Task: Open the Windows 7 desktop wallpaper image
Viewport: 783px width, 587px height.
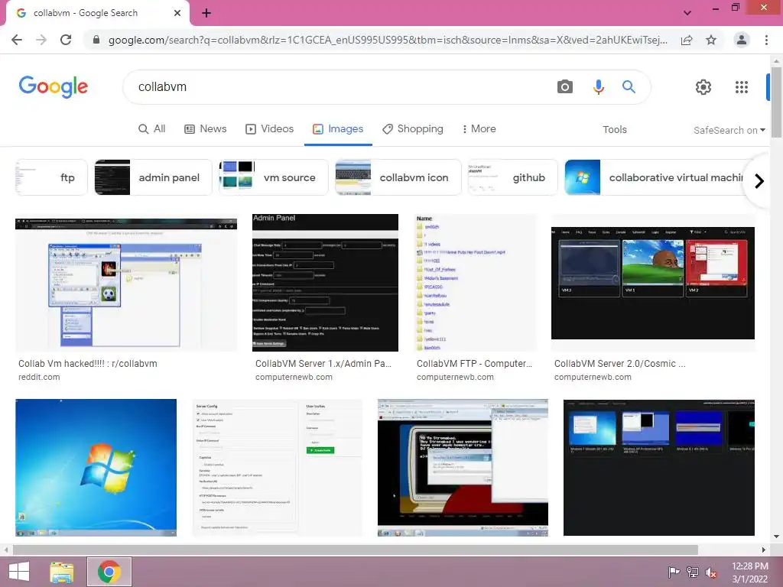Action: click(x=96, y=467)
